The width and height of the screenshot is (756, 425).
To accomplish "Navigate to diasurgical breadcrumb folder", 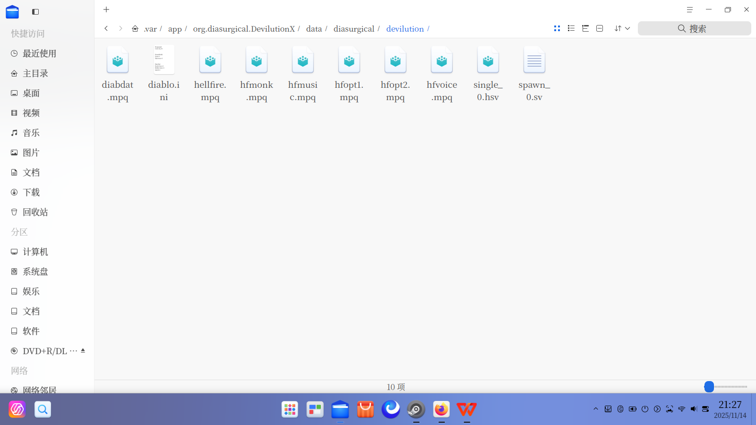I will click(354, 29).
